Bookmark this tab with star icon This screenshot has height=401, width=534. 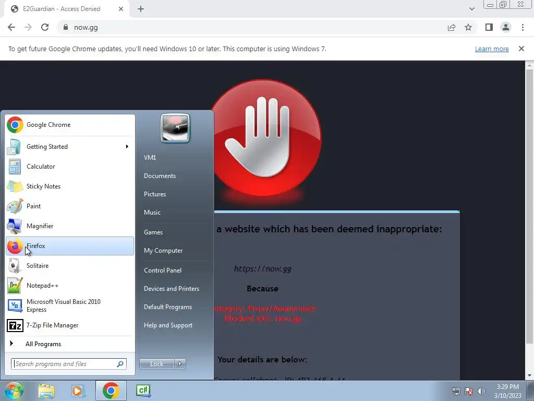point(468,27)
